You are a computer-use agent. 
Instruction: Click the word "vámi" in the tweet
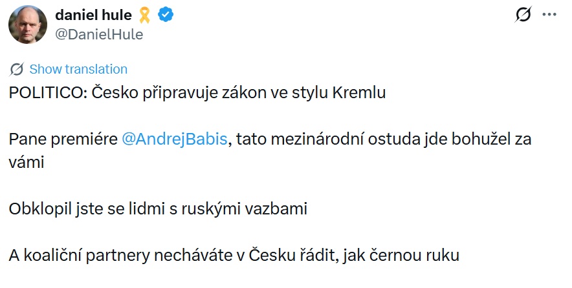(26, 163)
